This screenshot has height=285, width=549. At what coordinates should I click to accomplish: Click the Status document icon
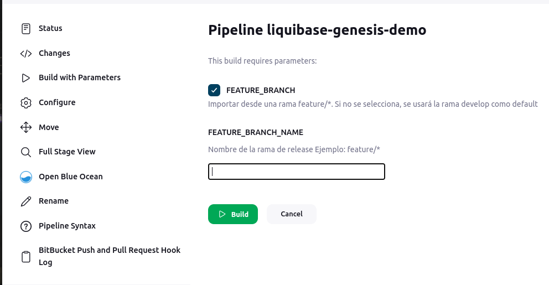[26, 29]
